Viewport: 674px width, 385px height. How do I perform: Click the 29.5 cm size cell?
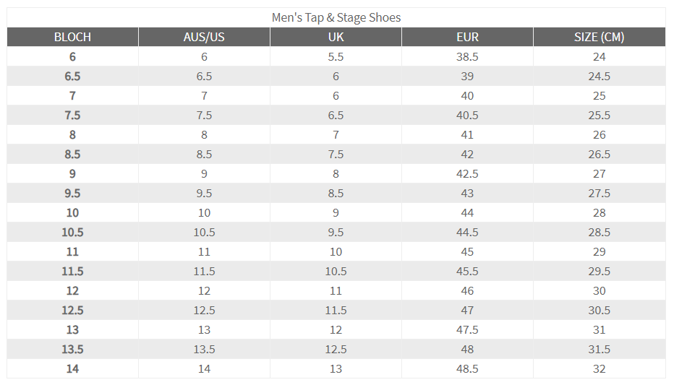tap(599, 271)
